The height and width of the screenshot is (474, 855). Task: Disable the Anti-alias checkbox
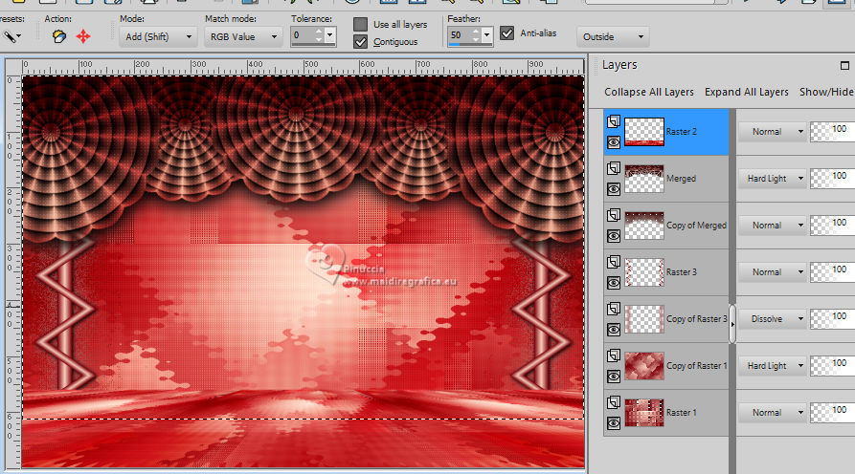(x=507, y=33)
